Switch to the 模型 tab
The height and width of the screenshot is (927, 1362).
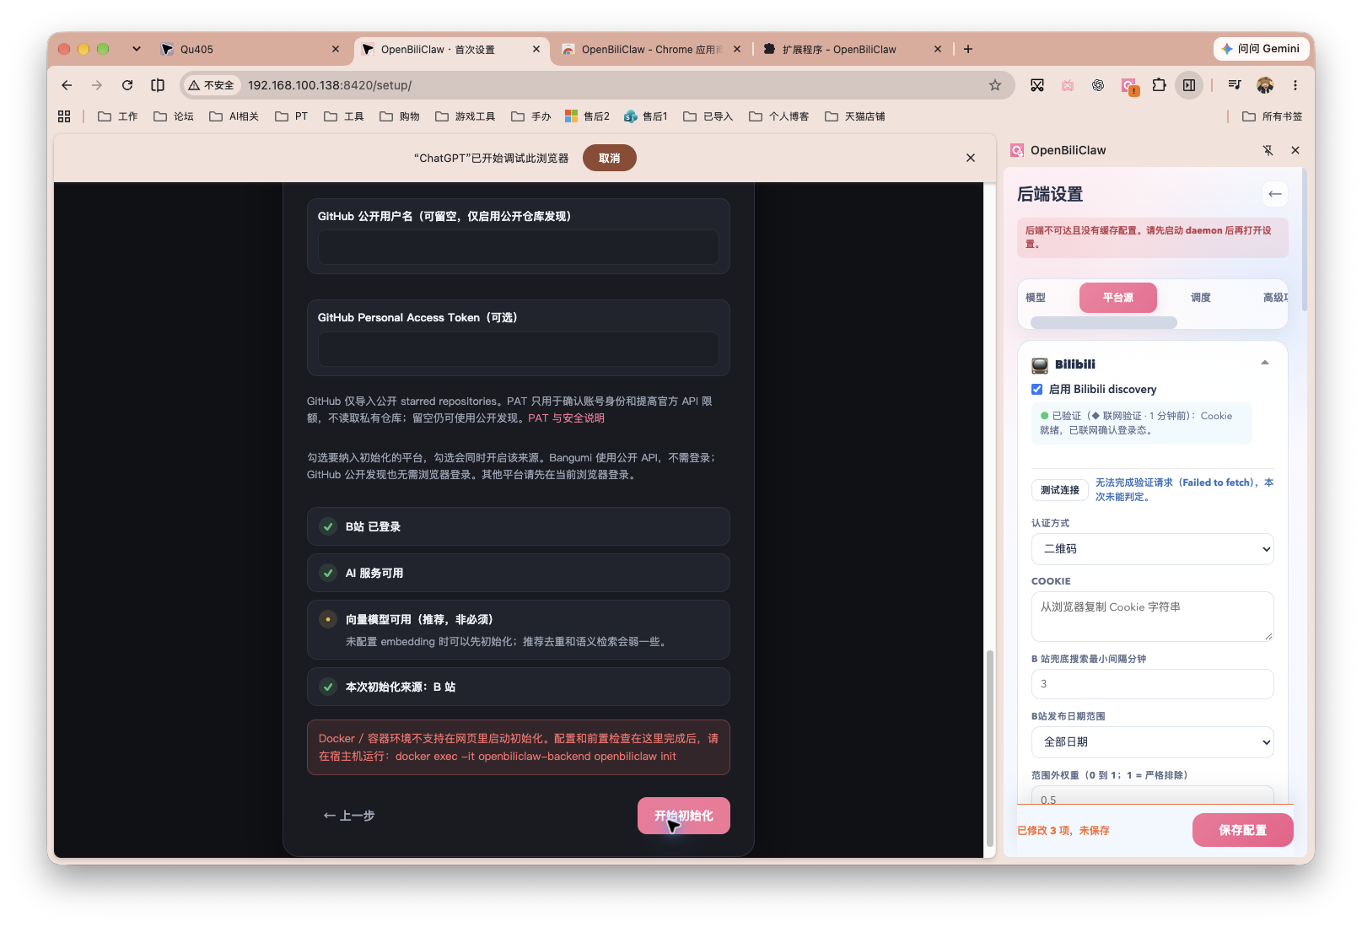tap(1036, 298)
